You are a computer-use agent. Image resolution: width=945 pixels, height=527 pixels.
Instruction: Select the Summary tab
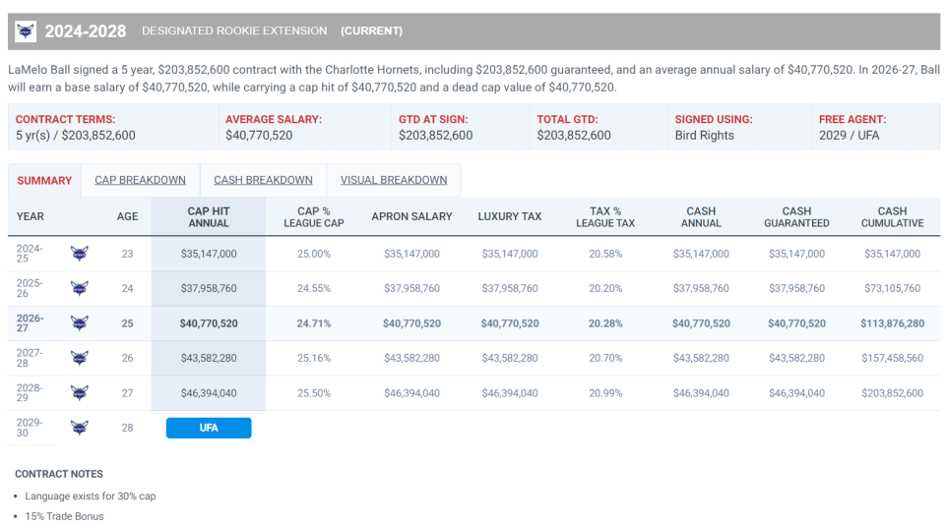coord(44,181)
